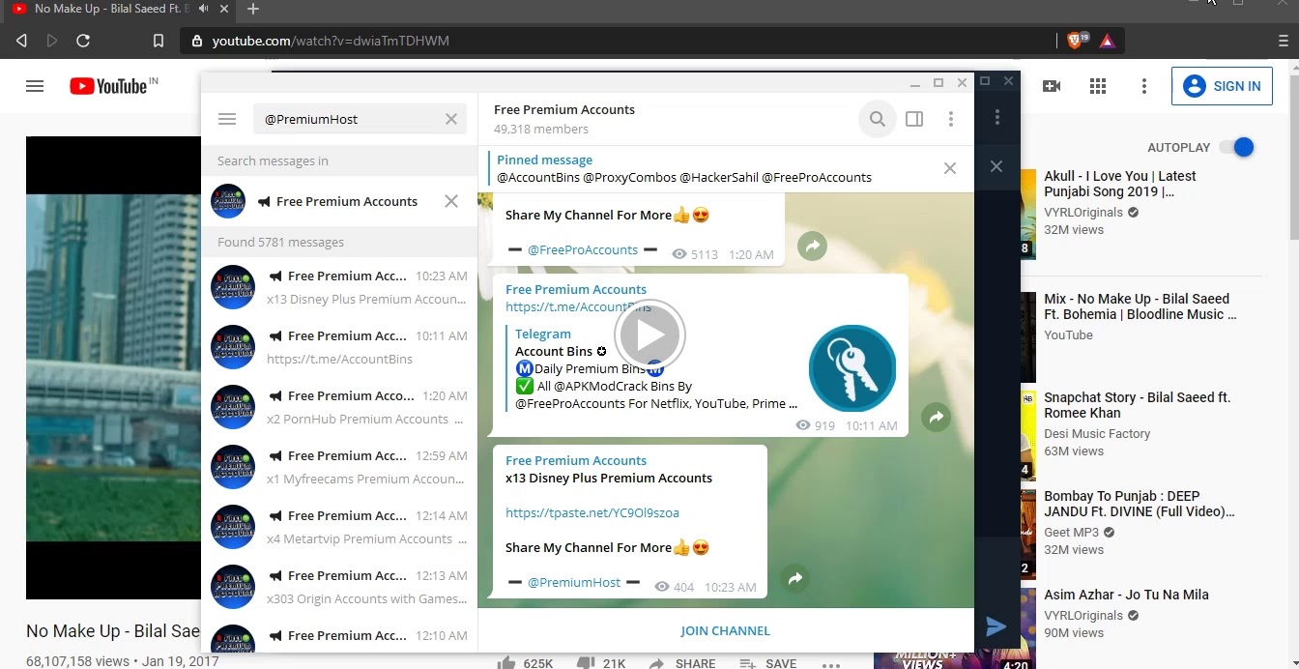Open Telegram channel three-dot options menu
The height and width of the screenshot is (669, 1299).
(951, 119)
